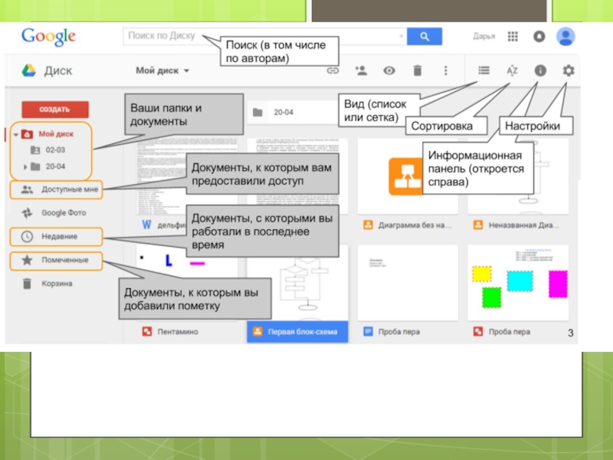613x460 pixels.
Task: Open the 20-04 folder in file grid
Action: 293,112
